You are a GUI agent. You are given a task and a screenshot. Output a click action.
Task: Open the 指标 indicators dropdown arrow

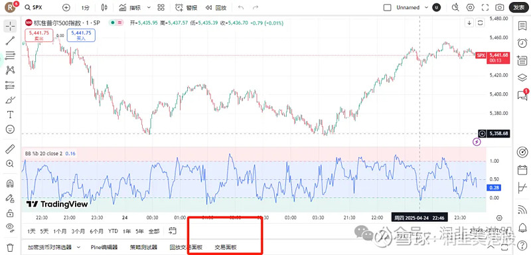[149, 7]
